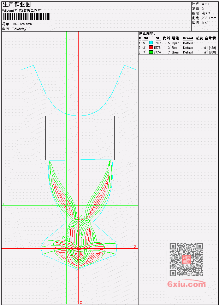The width and height of the screenshot is (219, 305).
Task: Select the #1 (439) sequin entry
Action: (x=210, y=48)
